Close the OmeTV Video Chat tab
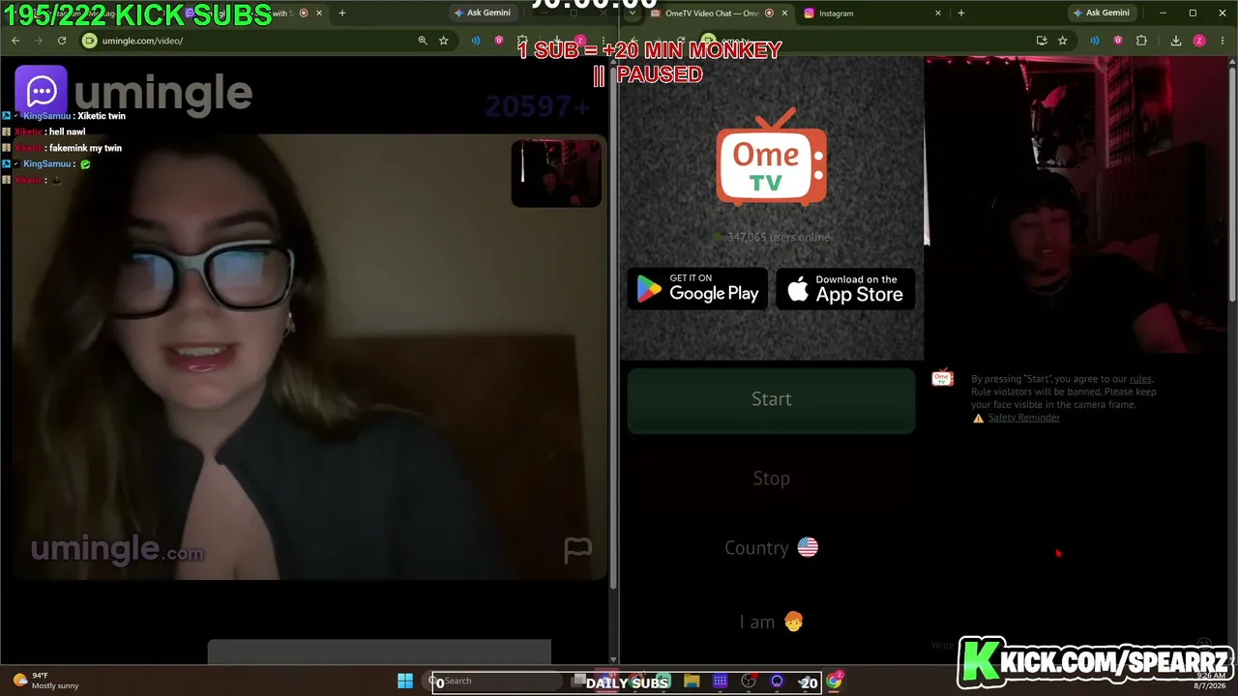 click(783, 14)
